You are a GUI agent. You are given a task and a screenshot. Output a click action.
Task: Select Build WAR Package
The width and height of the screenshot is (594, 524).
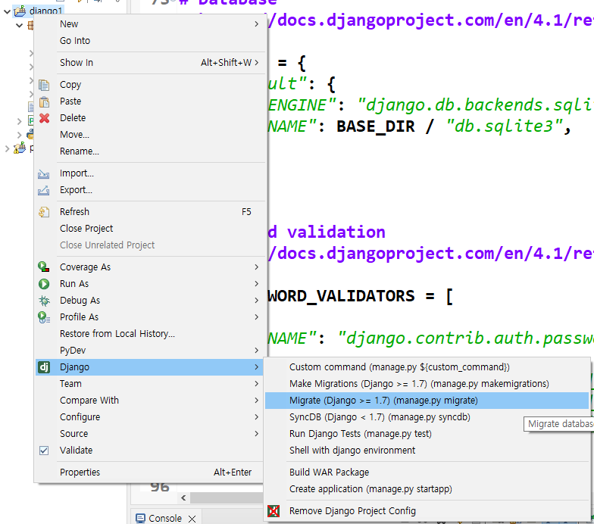coord(427,473)
